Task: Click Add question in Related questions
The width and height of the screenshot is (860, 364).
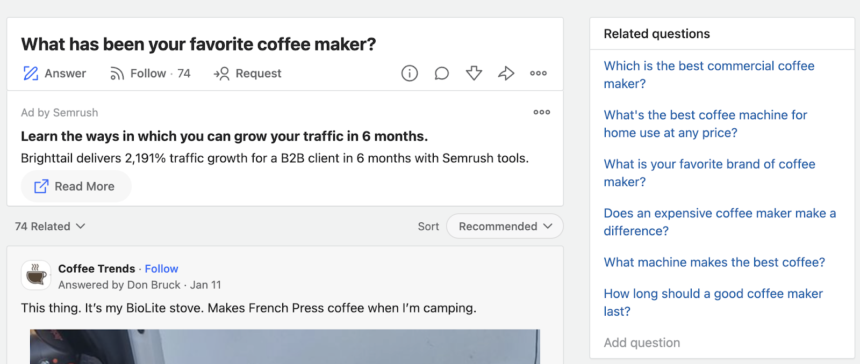Action: click(642, 343)
